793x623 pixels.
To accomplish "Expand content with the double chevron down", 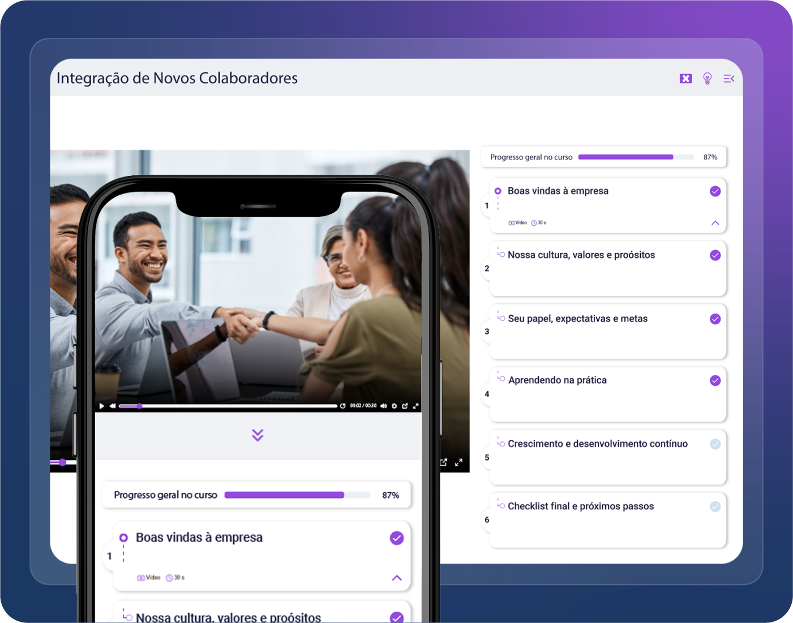I will tap(258, 435).
